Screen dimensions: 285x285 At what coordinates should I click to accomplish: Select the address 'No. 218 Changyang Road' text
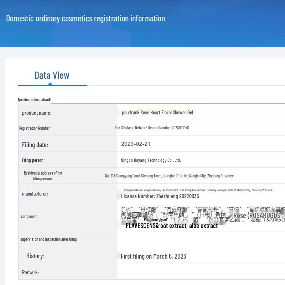tap(169, 176)
